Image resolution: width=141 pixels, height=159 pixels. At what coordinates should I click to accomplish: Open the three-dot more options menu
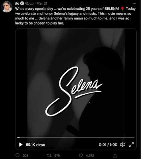coord(134,3)
